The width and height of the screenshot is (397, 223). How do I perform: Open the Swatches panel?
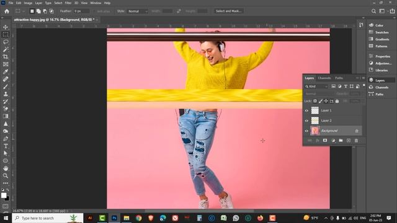(381, 32)
